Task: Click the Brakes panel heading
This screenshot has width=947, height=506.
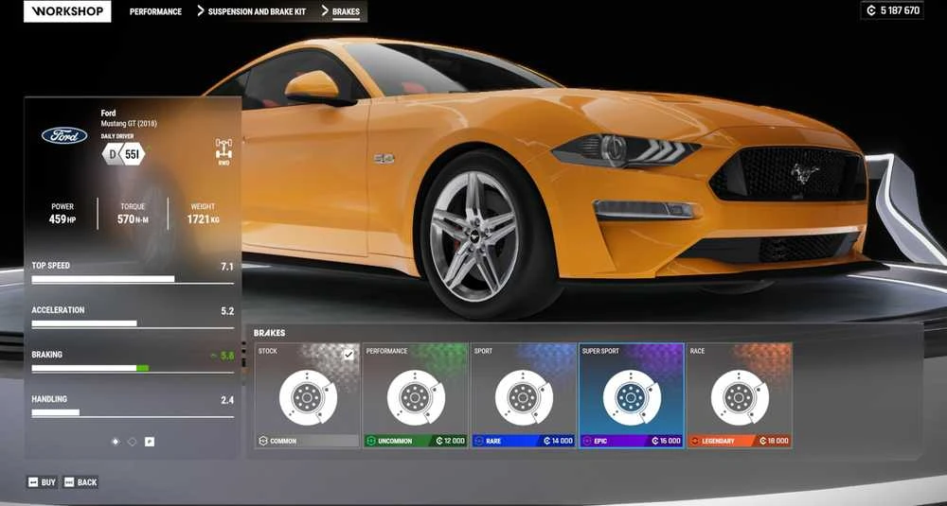Action: [269, 333]
